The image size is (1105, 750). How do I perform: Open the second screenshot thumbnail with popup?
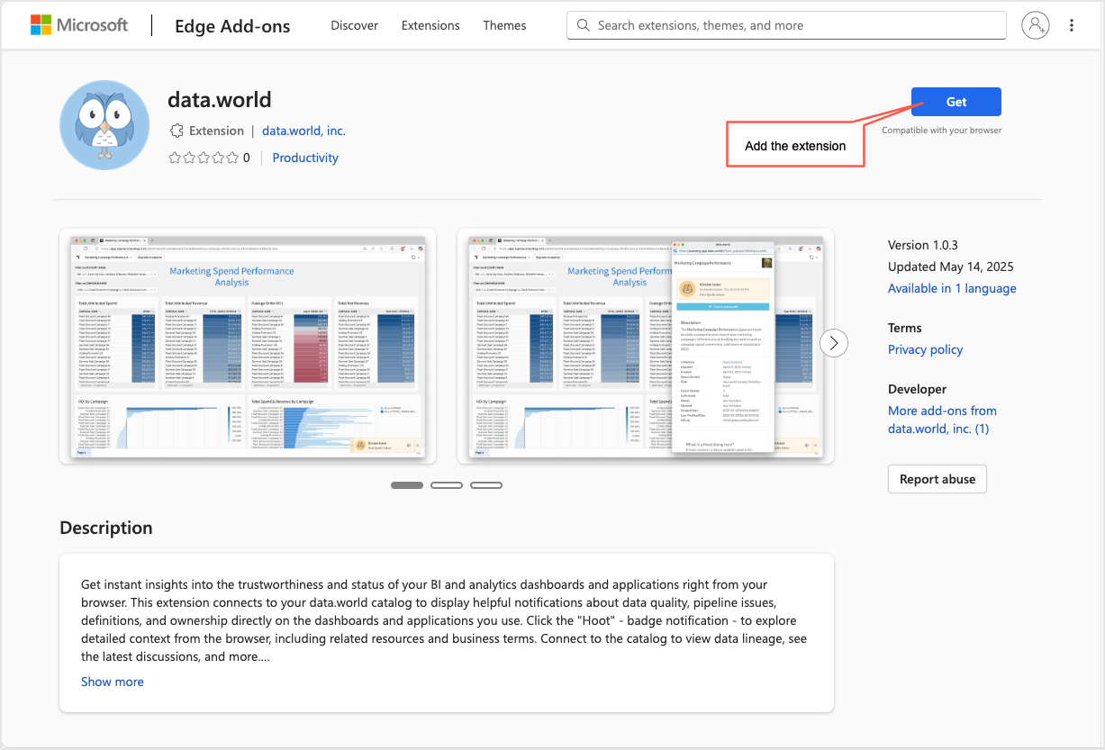tap(646, 347)
